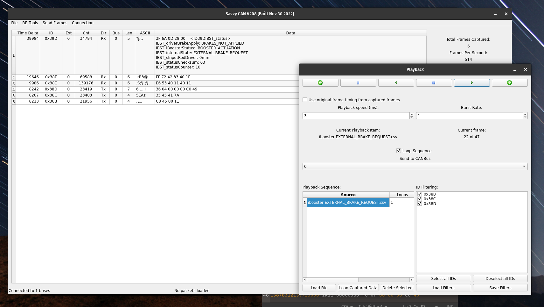The height and width of the screenshot is (307, 544).
Task: Play the sequence in reverse
Action: click(396, 83)
